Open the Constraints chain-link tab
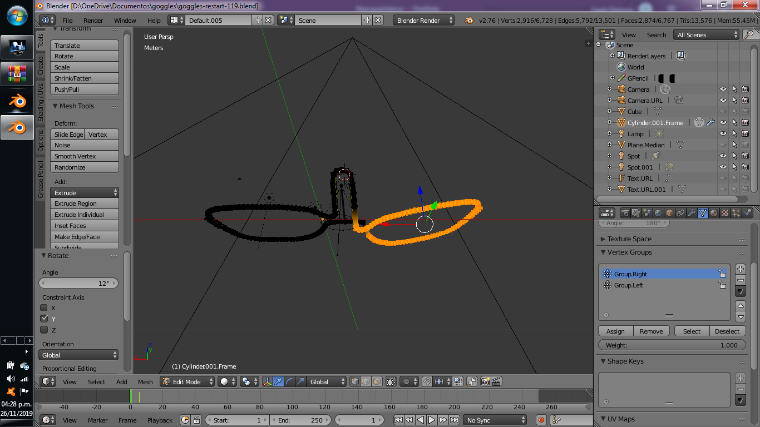The height and width of the screenshot is (427, 760). [680, 213]
